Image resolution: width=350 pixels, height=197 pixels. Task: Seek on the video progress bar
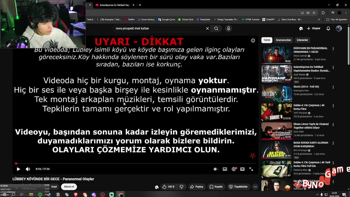(135, 164)
